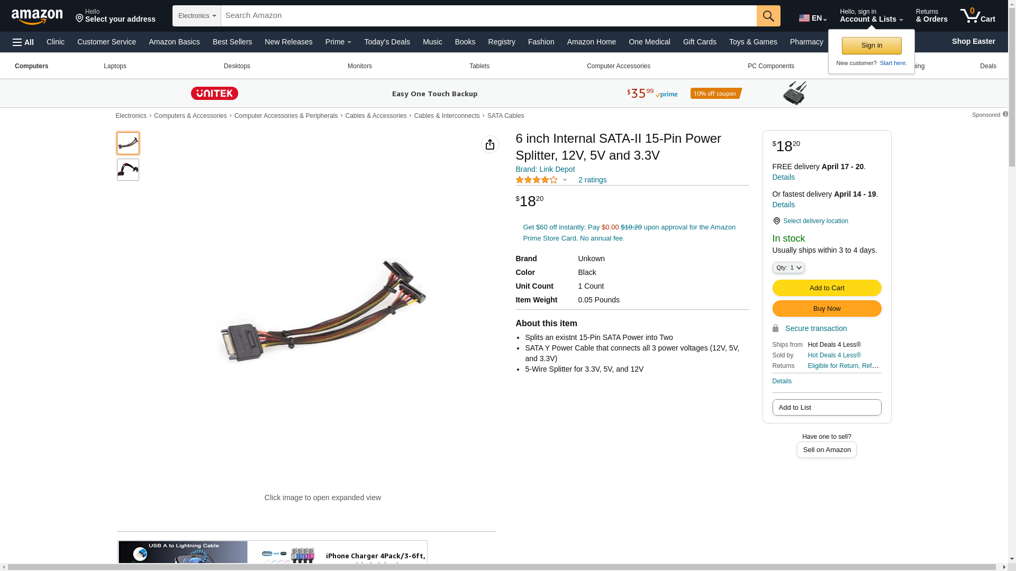Viewport: 1016px width, 571px height.
Task: Expand the EN language selector
Action: coord(813,17)
